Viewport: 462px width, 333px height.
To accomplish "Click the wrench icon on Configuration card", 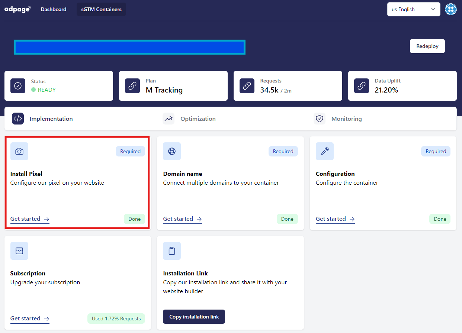I will [324, 151].
